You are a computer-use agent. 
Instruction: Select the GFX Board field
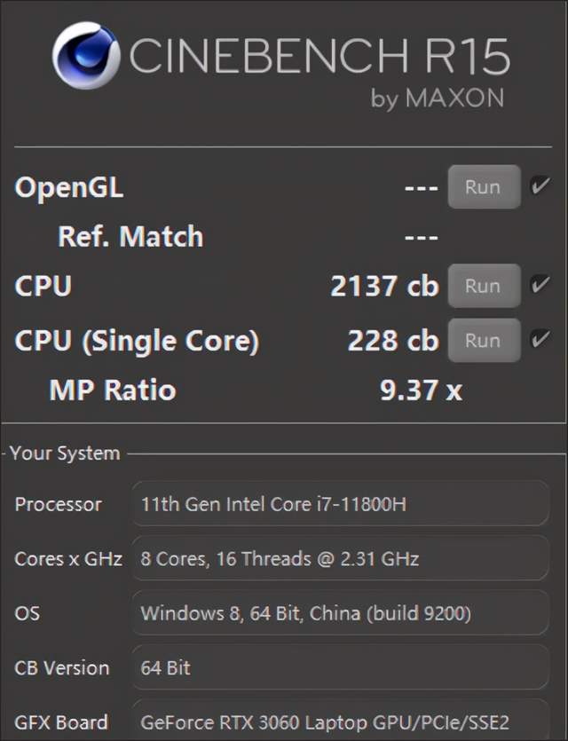(x=340, y=722)
